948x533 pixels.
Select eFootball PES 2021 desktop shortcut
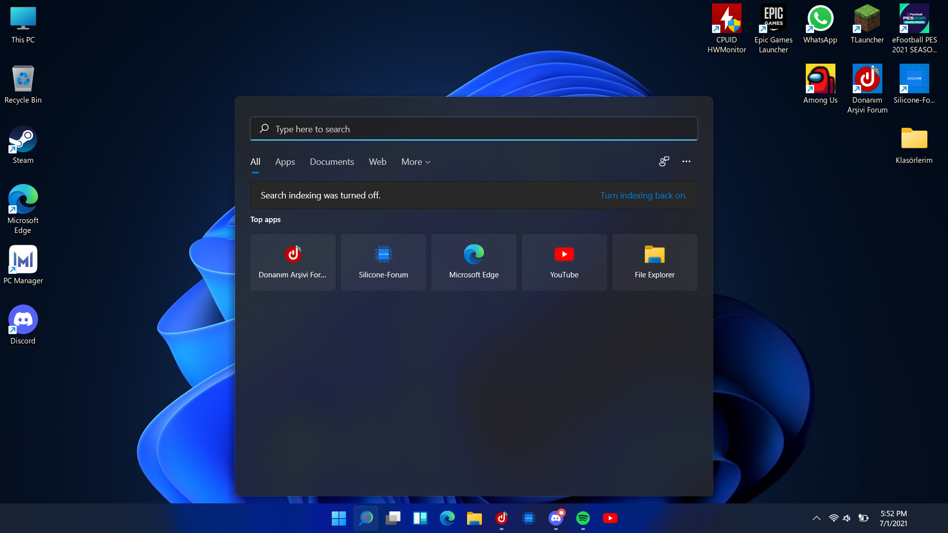(x=914, y=29)
